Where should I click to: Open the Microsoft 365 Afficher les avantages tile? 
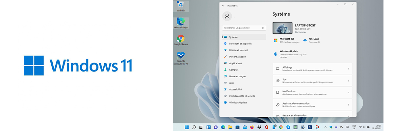point(287,40)
